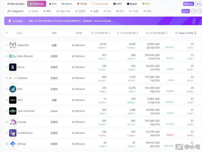Open the Bancor logo icon
Image resolution: width=202 pixels, height=152 pixels.
[x=13, y=67]
